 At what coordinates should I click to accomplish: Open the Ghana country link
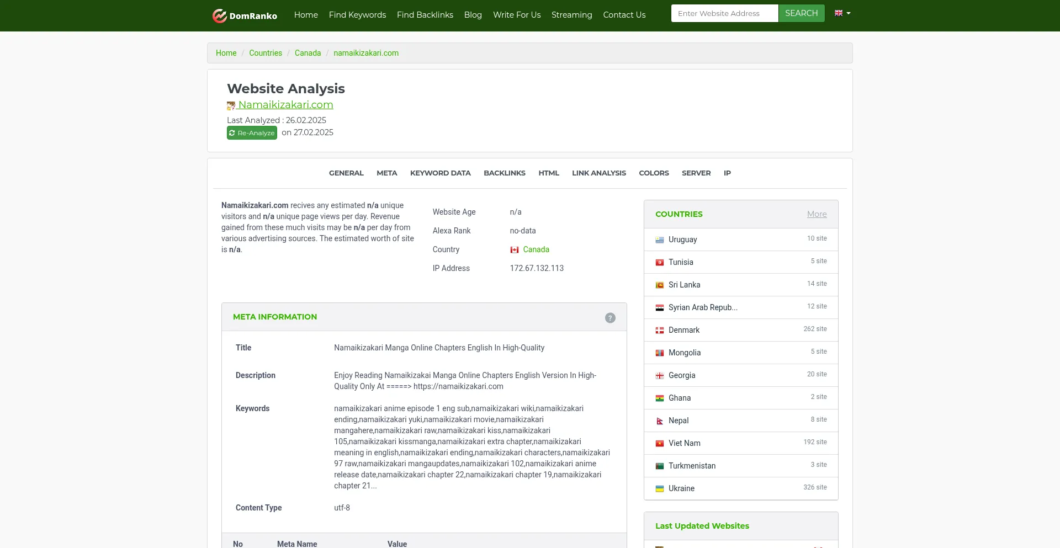coord(680,398)
